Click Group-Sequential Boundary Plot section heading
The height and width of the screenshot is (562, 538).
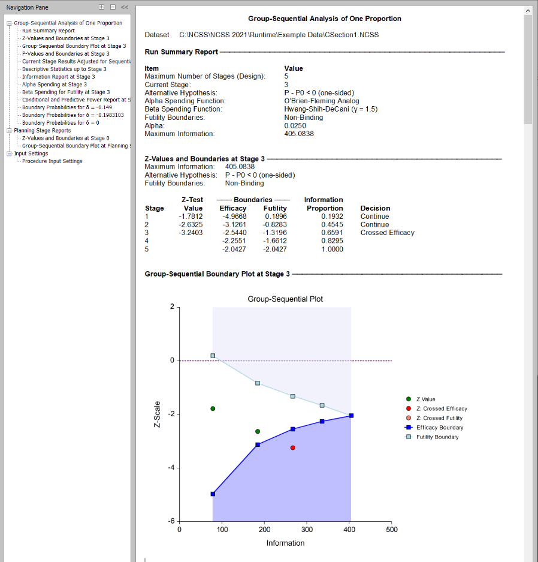click(x=217, y=274)
